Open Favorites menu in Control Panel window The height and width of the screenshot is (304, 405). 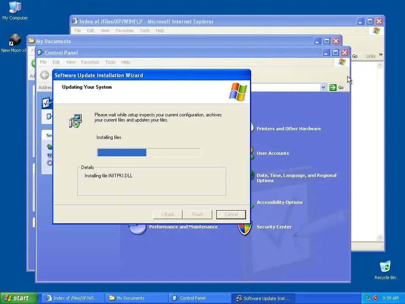pos(90,62)
